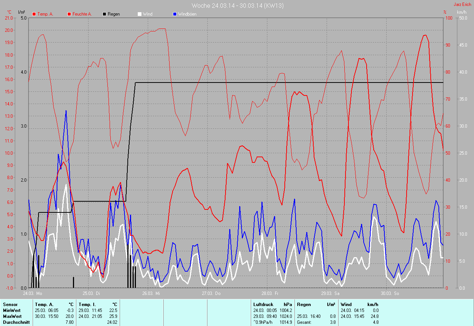
Task: Click the chart title Woche 24.03.14 - 30.03.14
Action: (237, 6)
